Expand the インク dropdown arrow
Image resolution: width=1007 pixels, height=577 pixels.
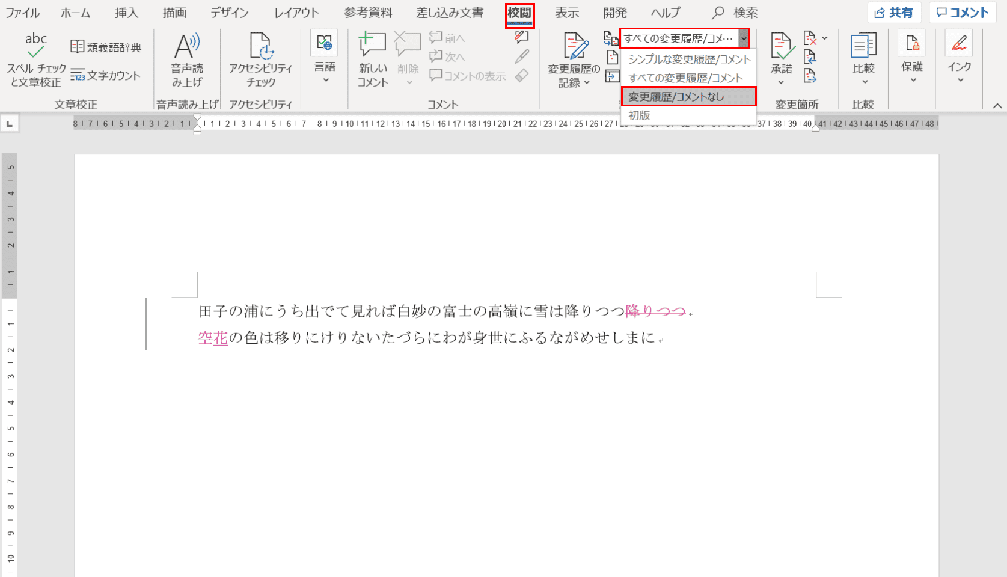tap(961, 80)
